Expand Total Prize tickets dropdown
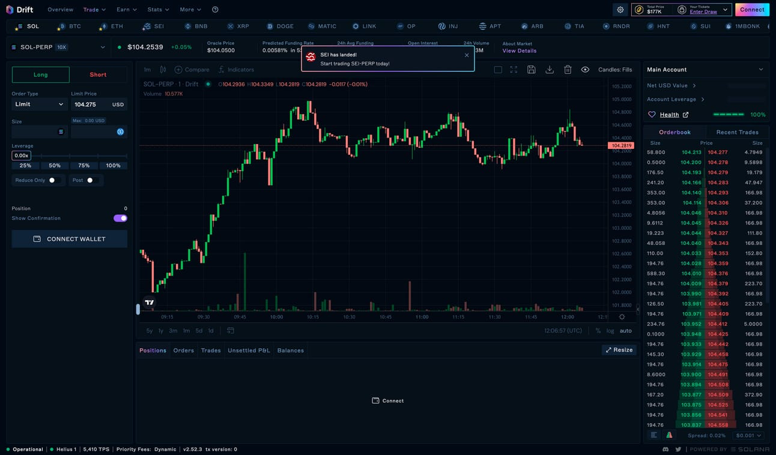 coord(726,10)
